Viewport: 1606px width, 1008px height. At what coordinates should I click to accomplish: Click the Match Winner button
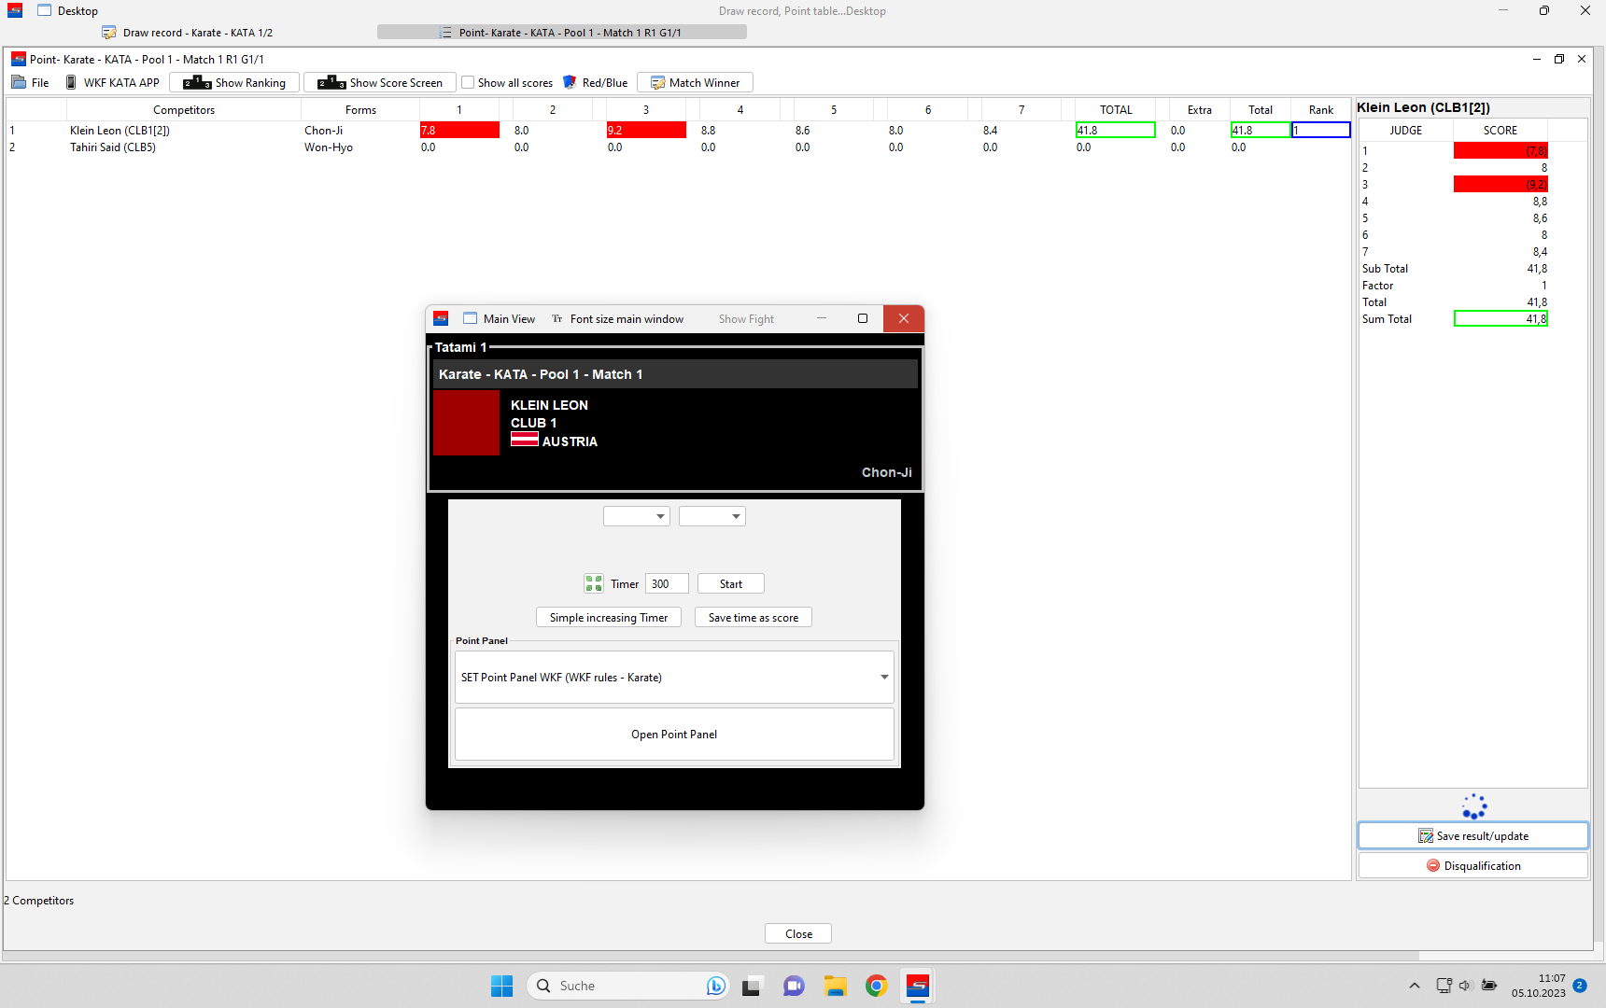click(x=695, y=82)
